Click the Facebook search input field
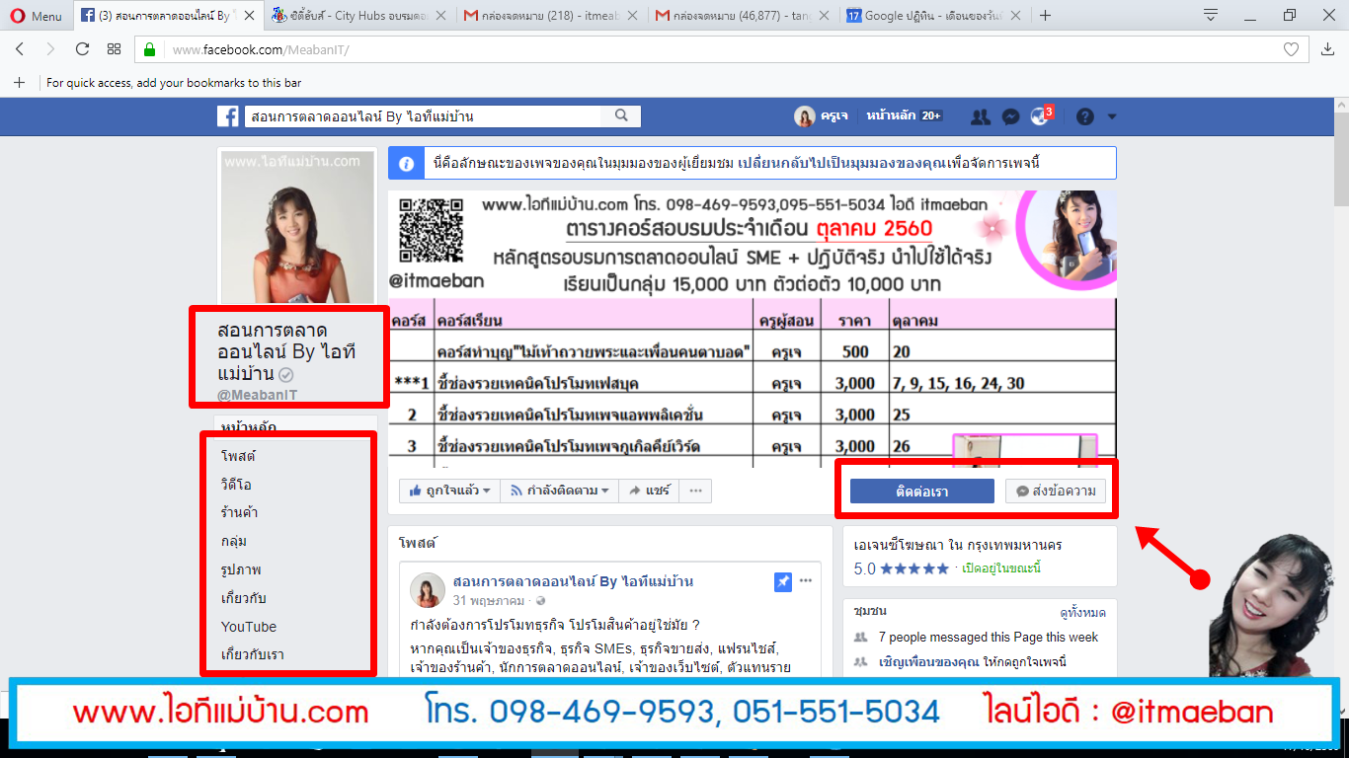The width and height of the screenshot is (1349, 758). tap(423, 116)
